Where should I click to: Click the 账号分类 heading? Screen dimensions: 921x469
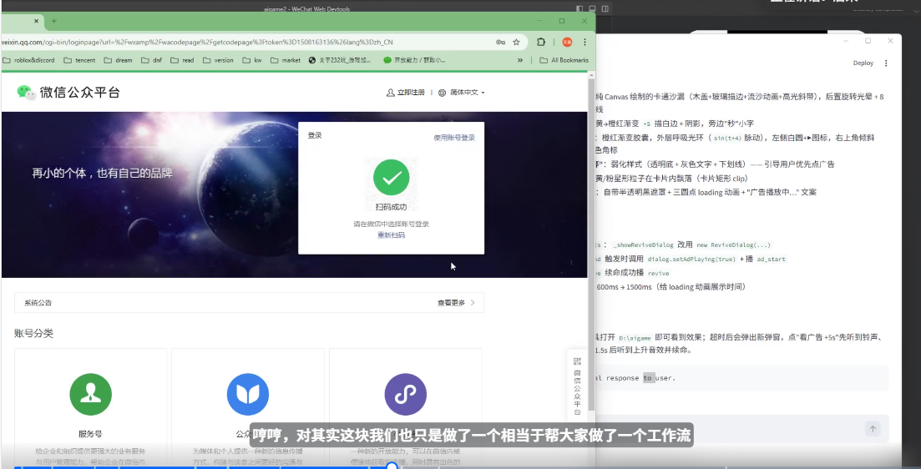pos(34,334)
